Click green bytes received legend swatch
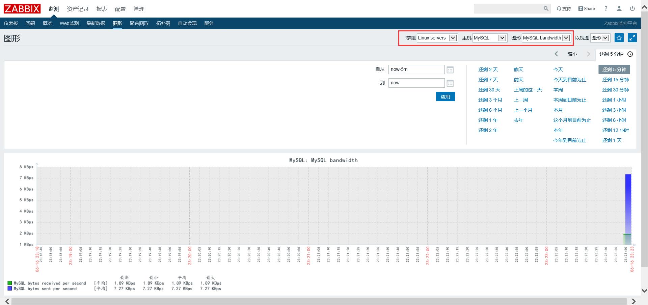 10,283
